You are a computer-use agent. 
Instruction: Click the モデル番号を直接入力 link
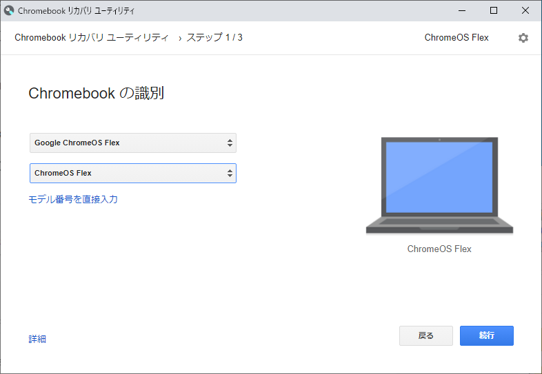point(73,199)
